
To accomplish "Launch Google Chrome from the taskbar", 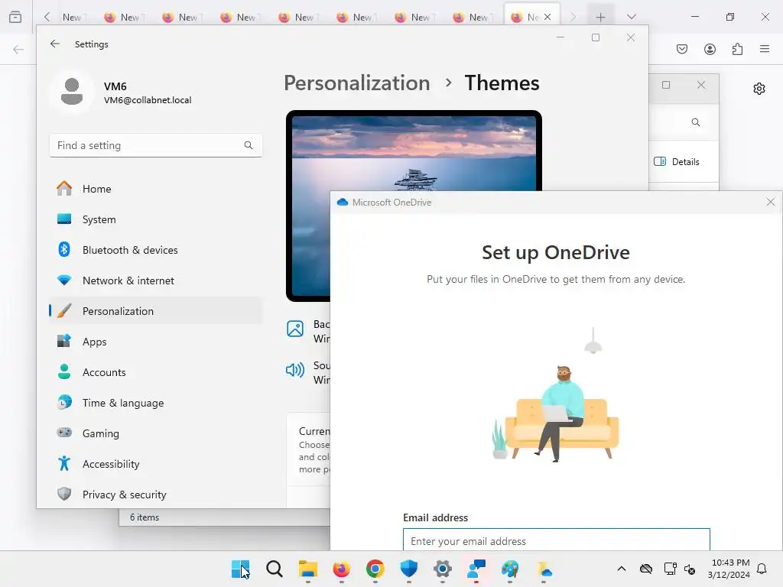I will tap(375, 569).
